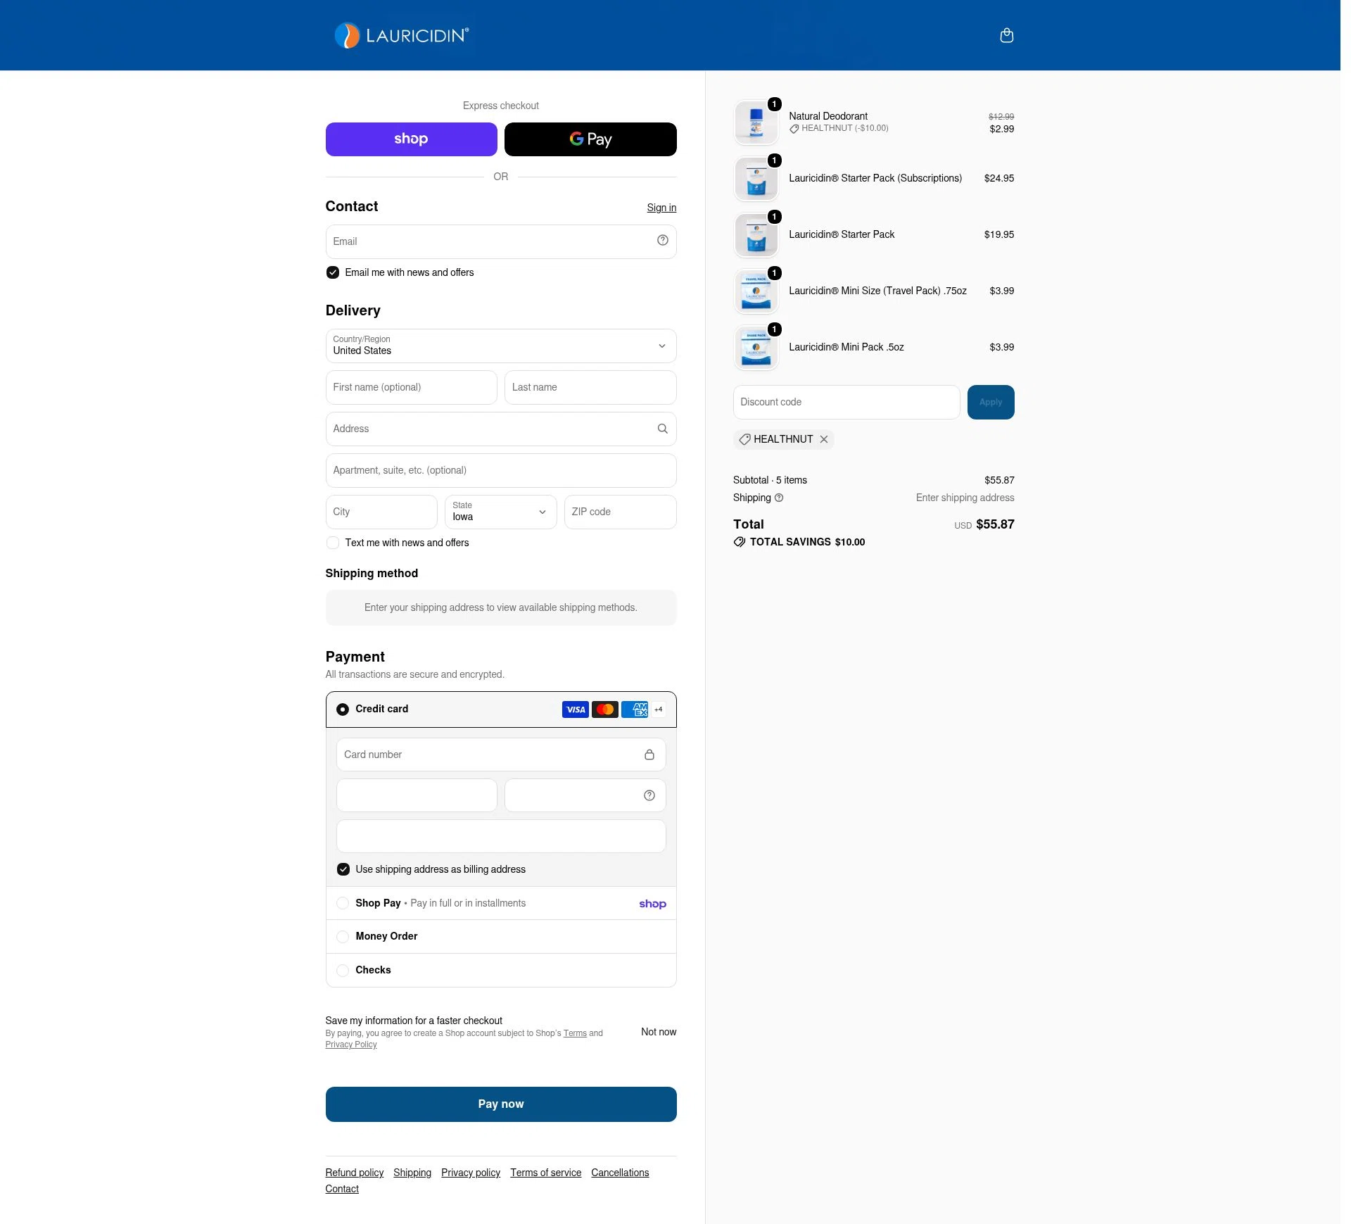
Task: Click the HEALTHNUT tag icon under Natural Deodorant
Action: (x=794, y=129)
